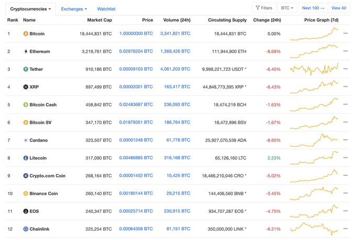Open Cardano 7-day price graph

coord(314,140)
